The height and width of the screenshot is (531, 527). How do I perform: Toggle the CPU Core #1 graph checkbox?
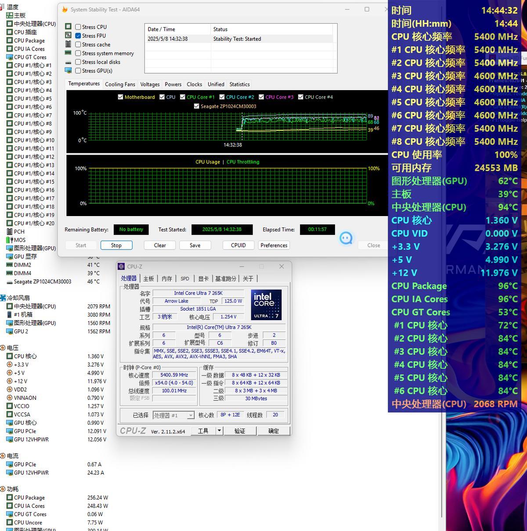point(183,97)
